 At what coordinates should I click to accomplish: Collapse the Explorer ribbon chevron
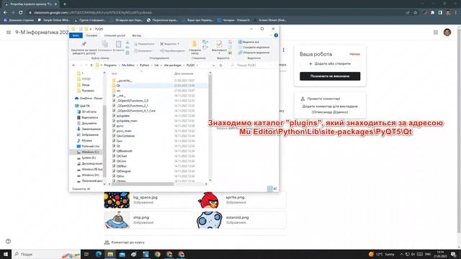(x=271, y=35)
